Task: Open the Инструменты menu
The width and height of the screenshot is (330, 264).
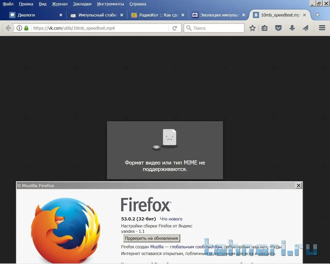Action: point(110,4)
